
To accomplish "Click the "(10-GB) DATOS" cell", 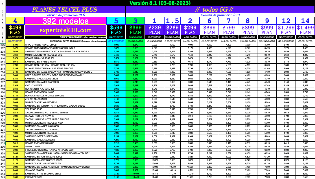I will point(15,37).
